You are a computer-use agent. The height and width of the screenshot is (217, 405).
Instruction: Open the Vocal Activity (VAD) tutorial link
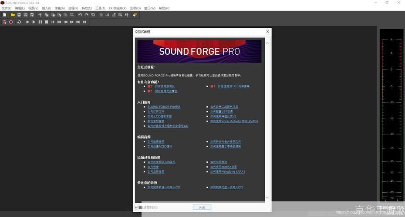pos(234,121)
